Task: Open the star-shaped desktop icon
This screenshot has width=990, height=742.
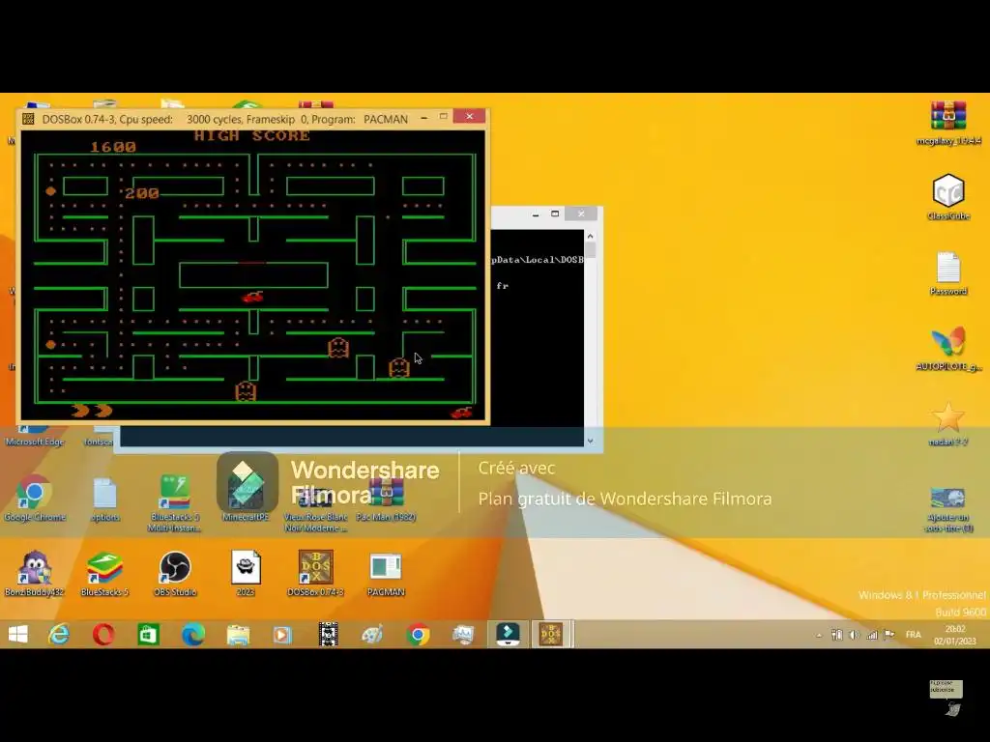Action: pyautogui.click(x=948, y=423)
